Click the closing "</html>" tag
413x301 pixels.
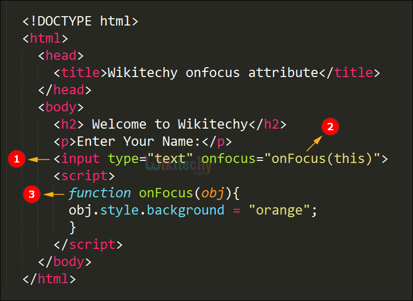pos(49,279)
